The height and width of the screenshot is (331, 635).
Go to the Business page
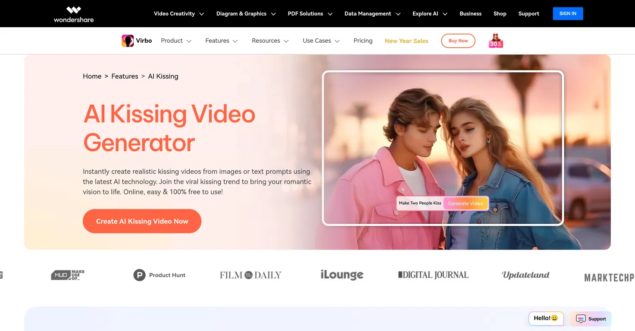coord(470,14)
